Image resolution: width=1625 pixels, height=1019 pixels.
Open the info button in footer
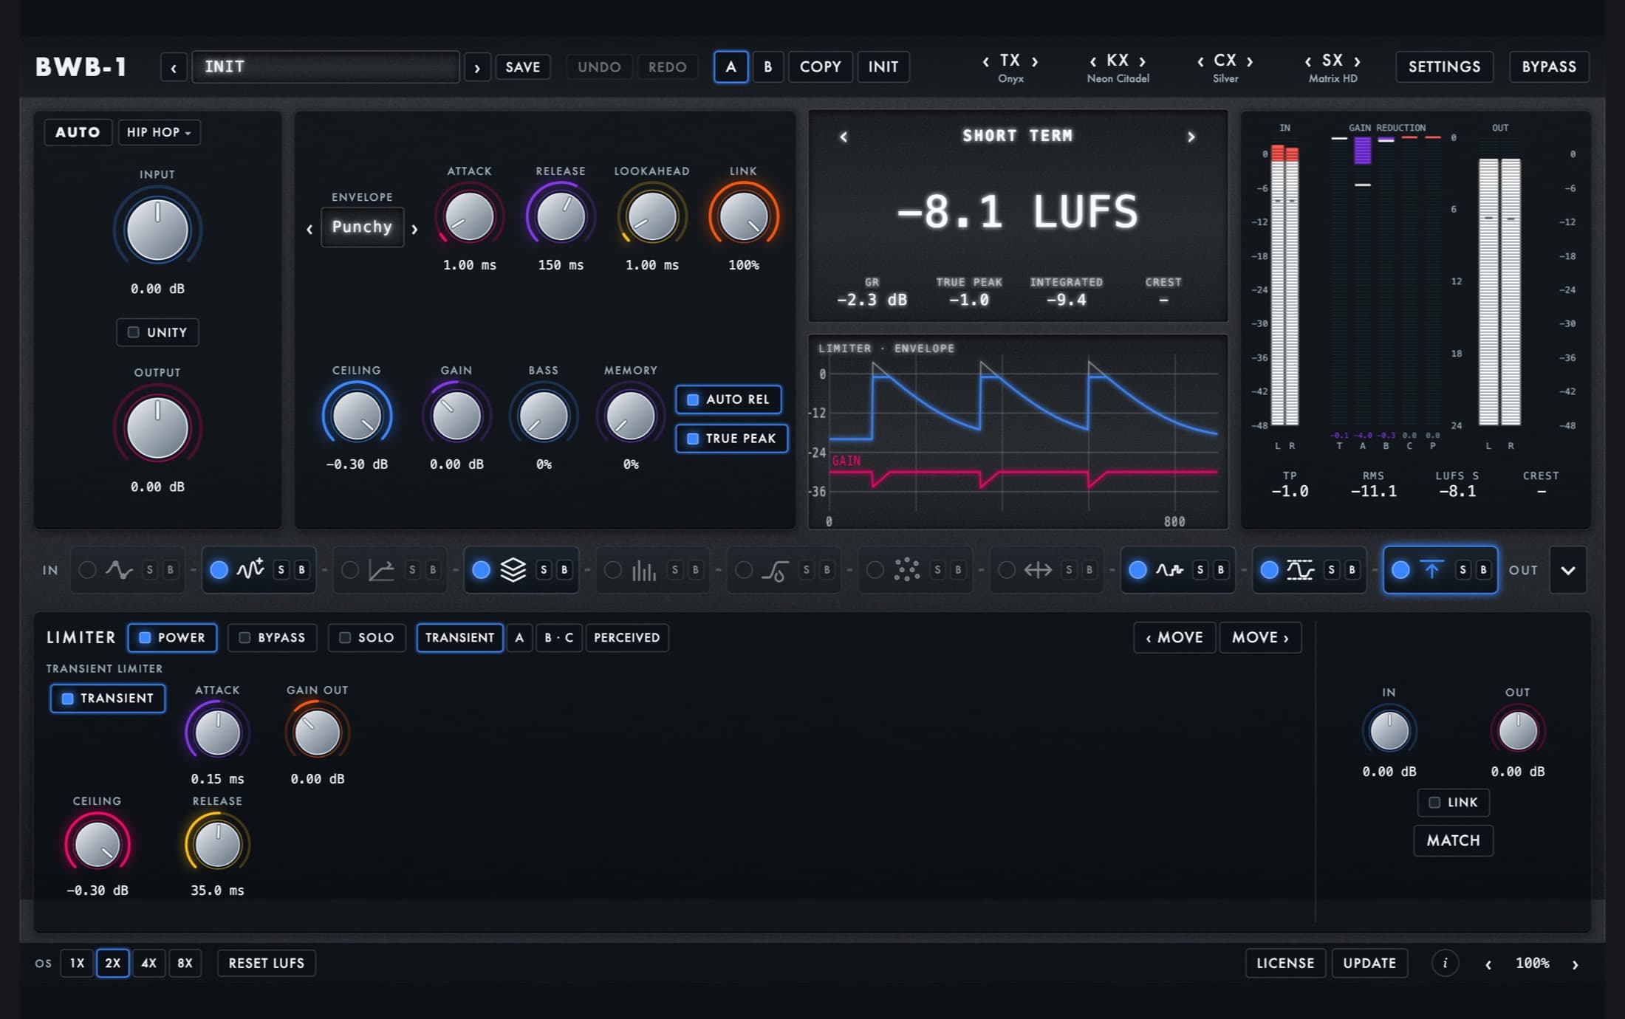coord(1445,963)
